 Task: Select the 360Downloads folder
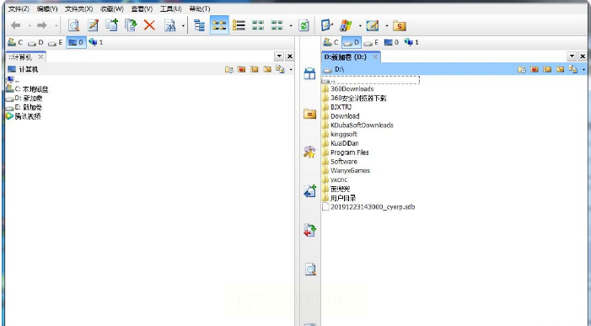point(348,88)
